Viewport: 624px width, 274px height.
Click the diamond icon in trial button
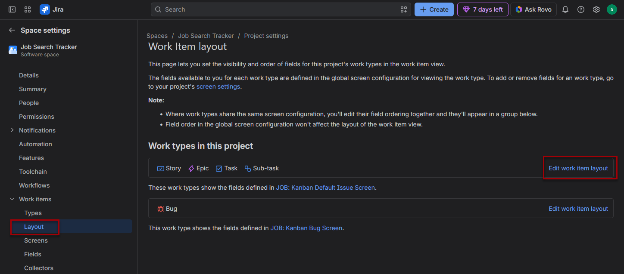click(466, 9)
